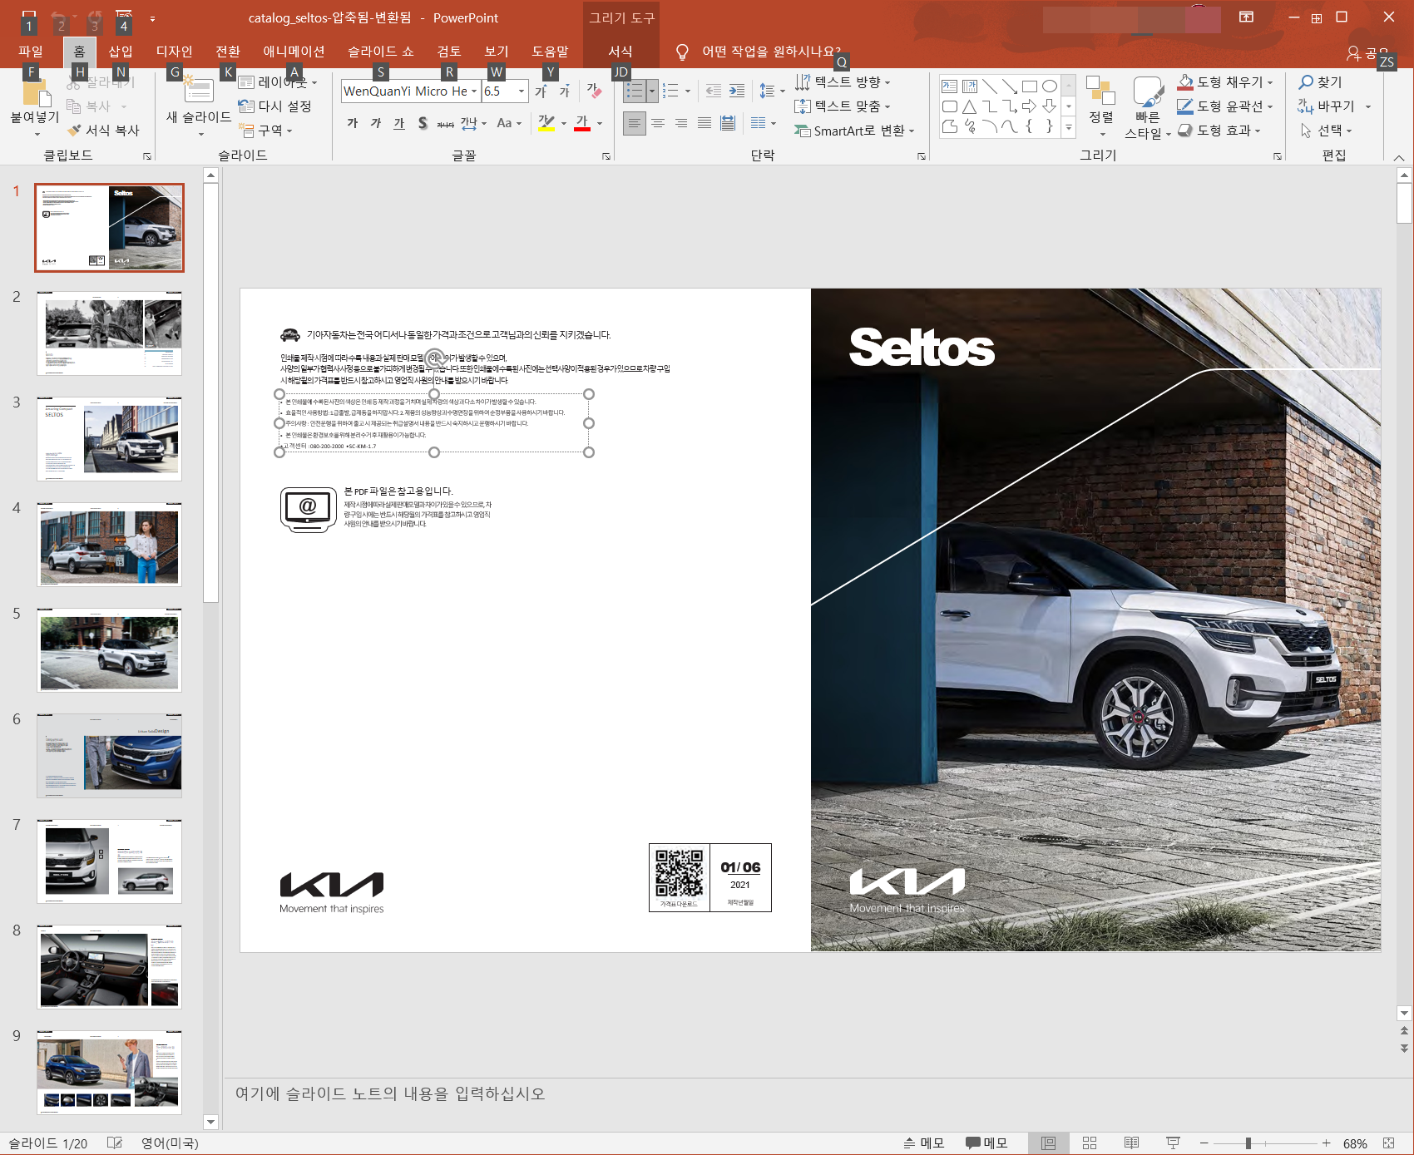Toggle normal view in status bar
The width and height of the screenshot is (1414, 1155).
[x=1048, y=1143]
